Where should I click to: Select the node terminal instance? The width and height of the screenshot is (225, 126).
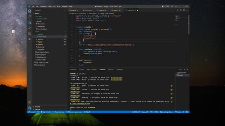click(182, 75)
